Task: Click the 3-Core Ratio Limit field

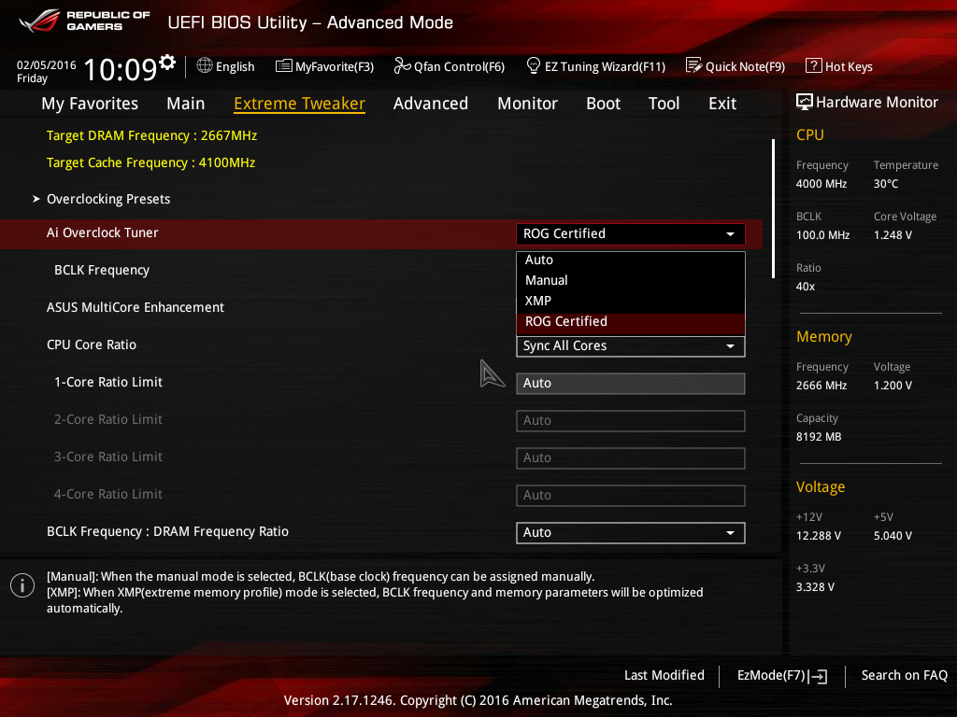Action: pos(631,457)
